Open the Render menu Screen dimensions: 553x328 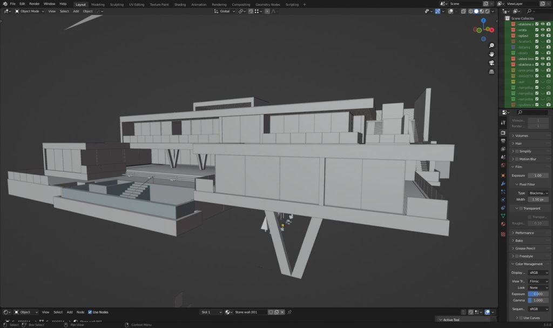tap(34, 4)
